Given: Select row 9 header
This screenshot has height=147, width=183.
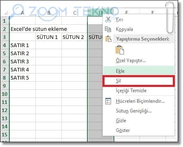Looking at the screenshot, I should point(4,86).
